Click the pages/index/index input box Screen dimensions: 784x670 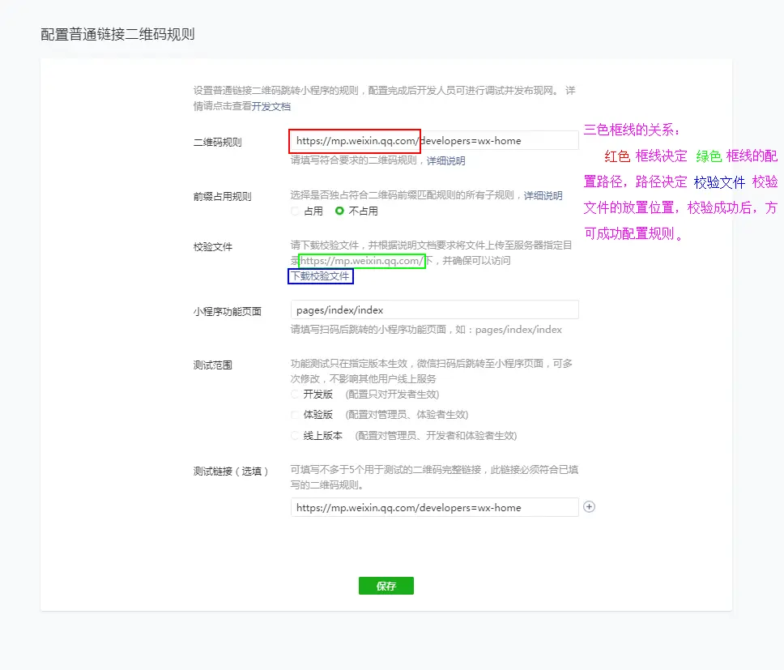[435, 309]
